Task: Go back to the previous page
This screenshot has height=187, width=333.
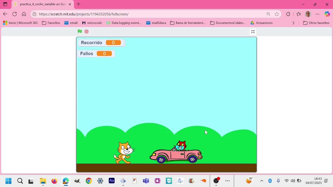Action: [x=5, y=14]
